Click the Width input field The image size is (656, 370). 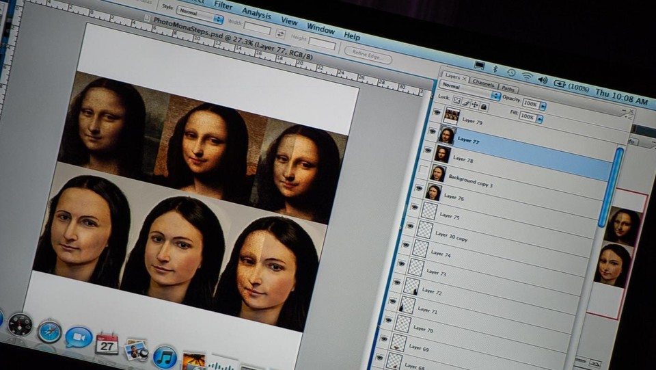pos(258,29)
